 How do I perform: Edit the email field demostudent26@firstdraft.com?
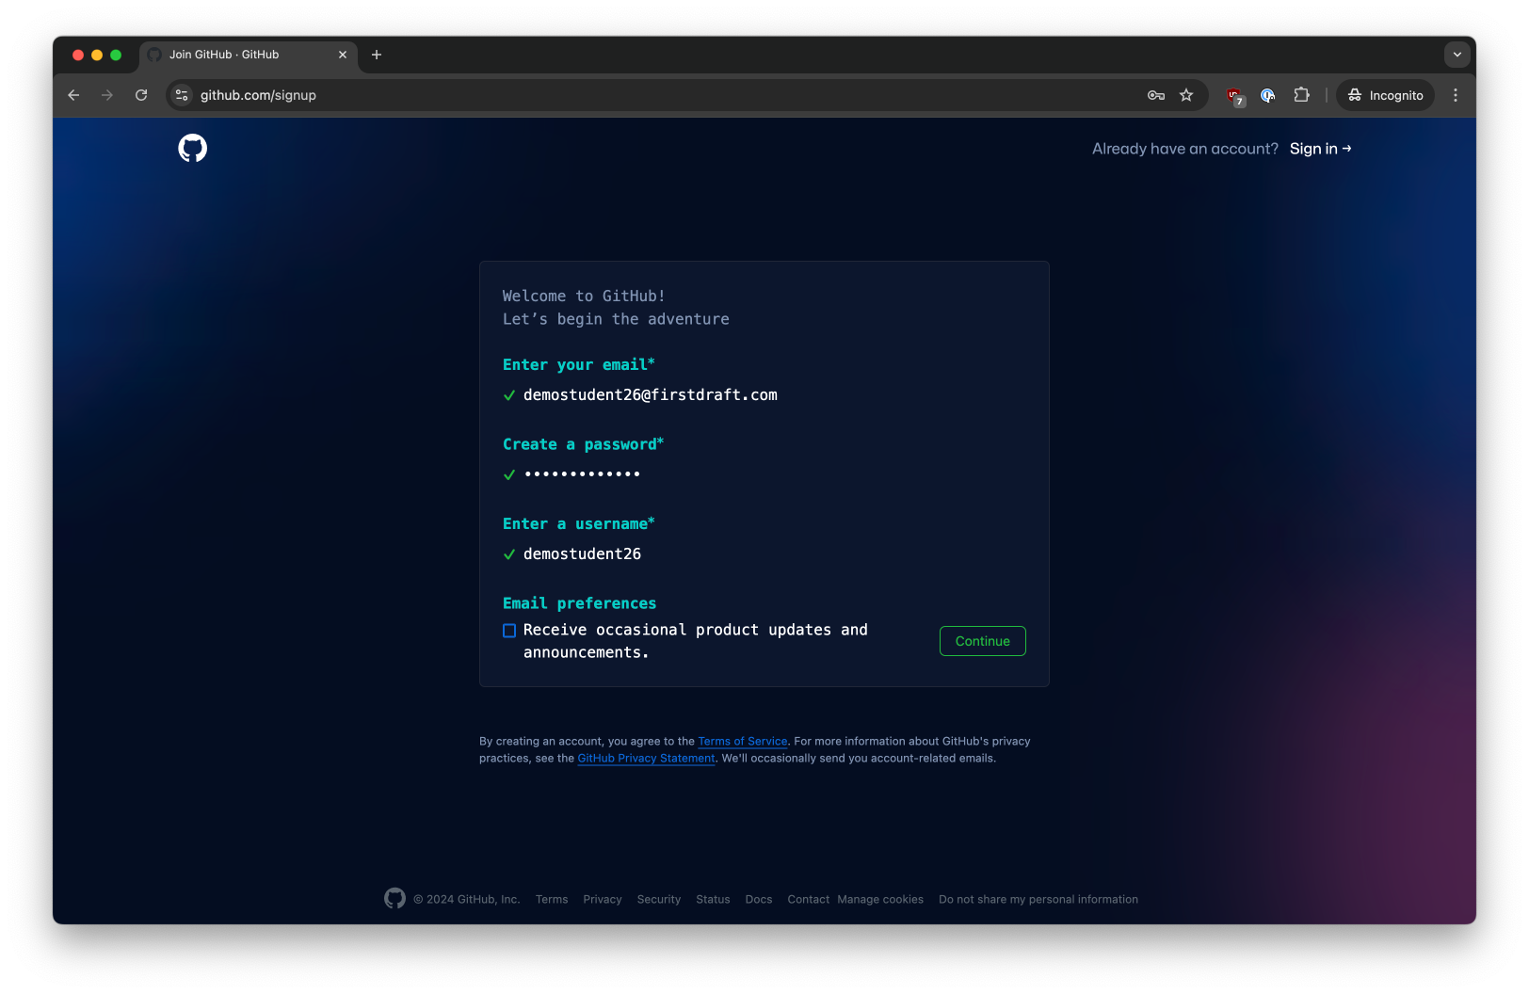click(651, 395)
